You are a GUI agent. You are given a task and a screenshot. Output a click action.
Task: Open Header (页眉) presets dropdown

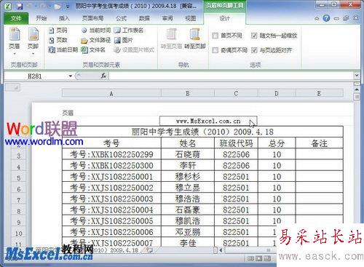click(x=15, y=41)
